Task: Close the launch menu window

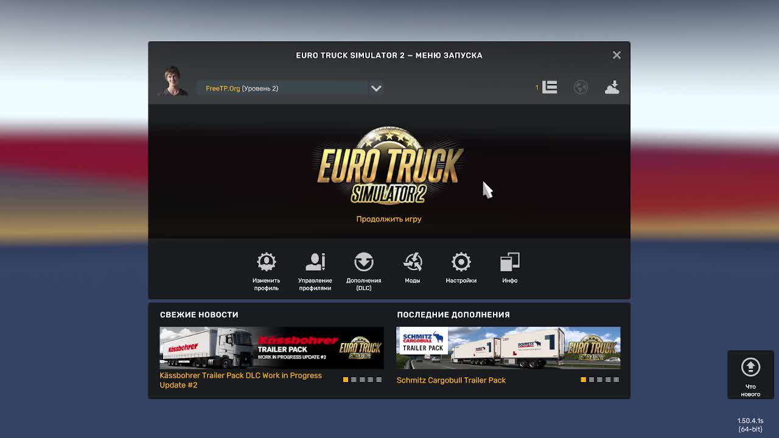Action: [x=617, y=55]
